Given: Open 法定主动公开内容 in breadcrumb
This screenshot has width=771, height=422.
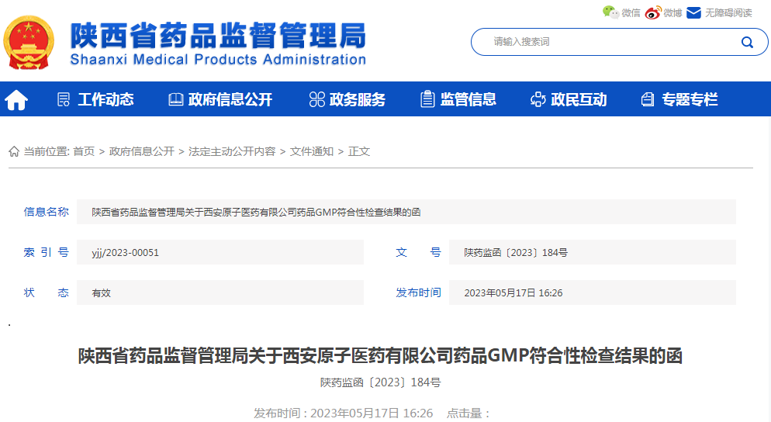Looking at the screenshot, I should 232,151.
